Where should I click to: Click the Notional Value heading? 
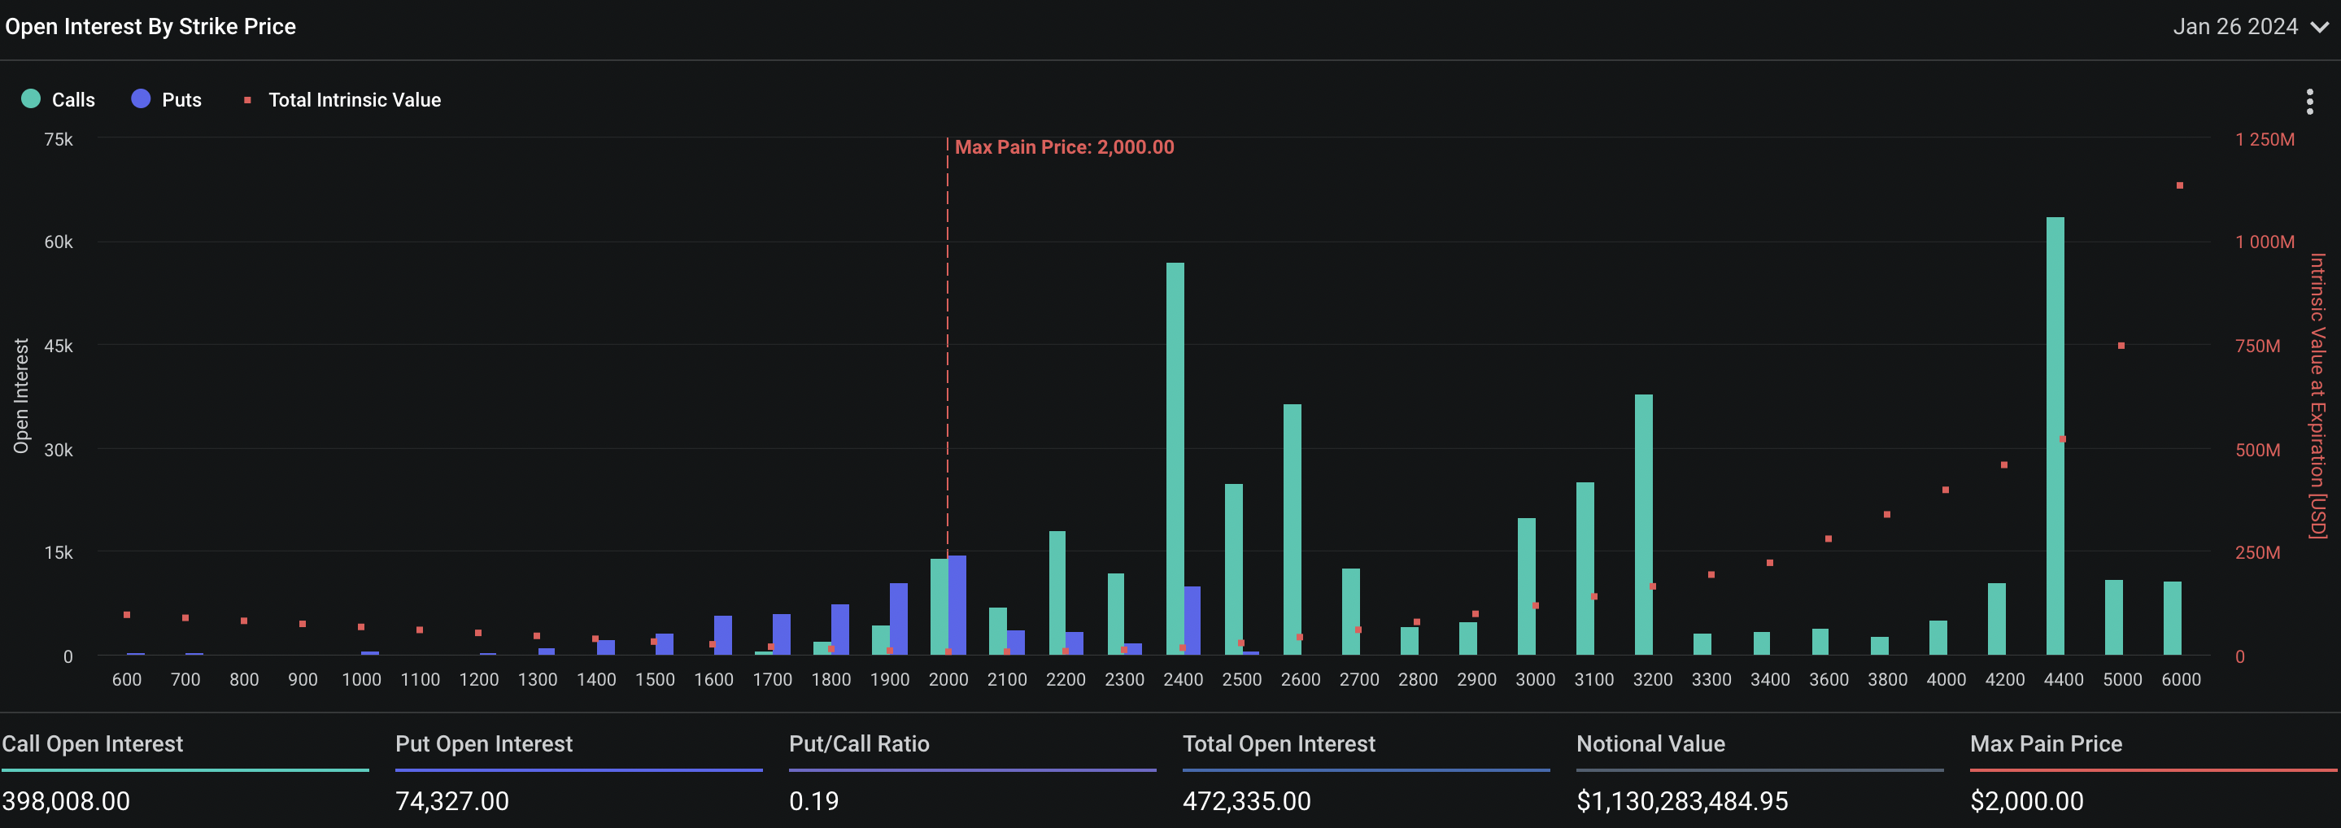pos(1650,743)
